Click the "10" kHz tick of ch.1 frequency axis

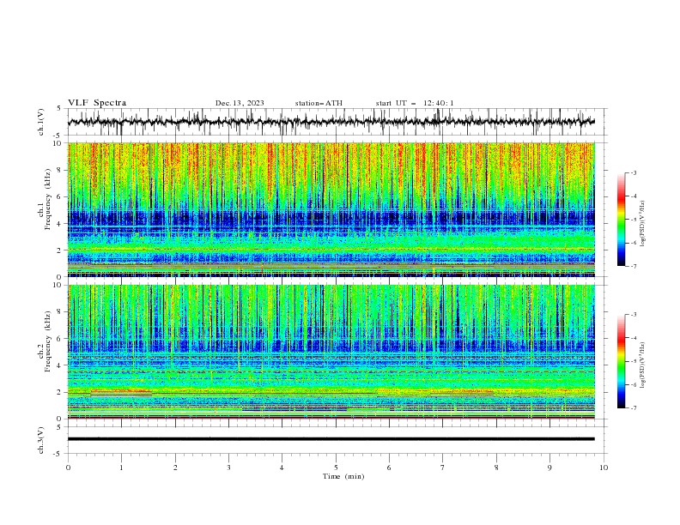tap(58, 143)
